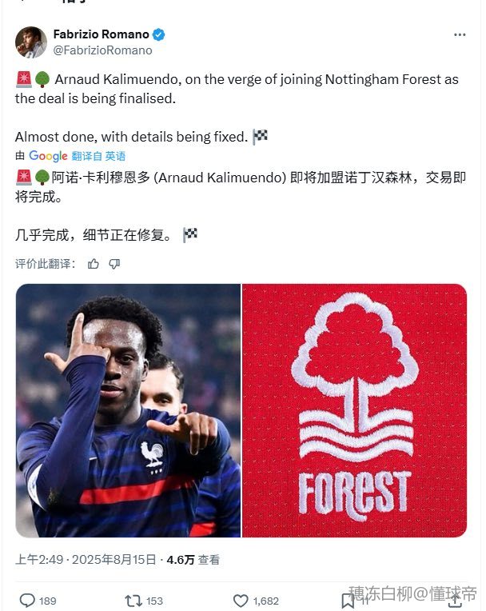Like the tweet with 1,682 hearts
The width and height of the screenshot is (486, 611).
(x=241, y=601)
